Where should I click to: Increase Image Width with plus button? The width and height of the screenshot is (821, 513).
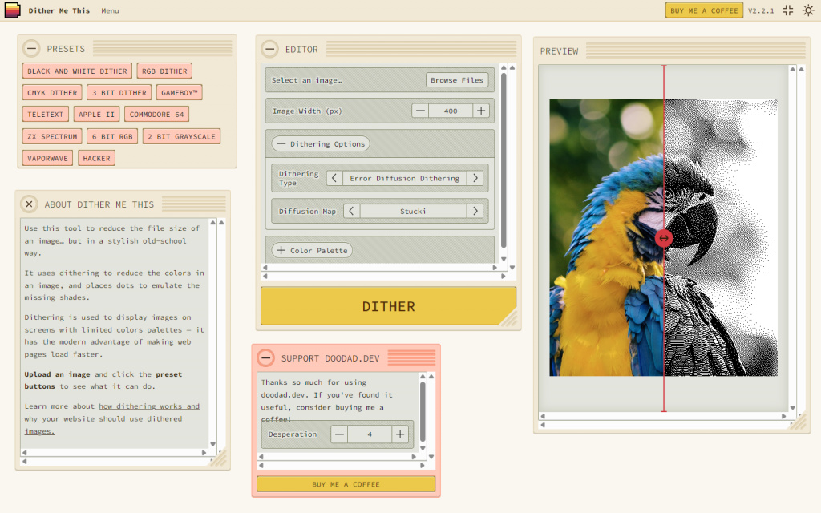[x=480, y=111]
